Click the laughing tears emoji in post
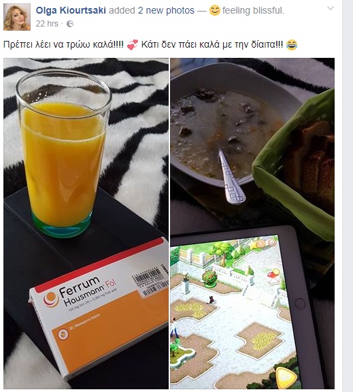Screen dimensions: 353x392 pyautogui.click(x=292, y=45)
